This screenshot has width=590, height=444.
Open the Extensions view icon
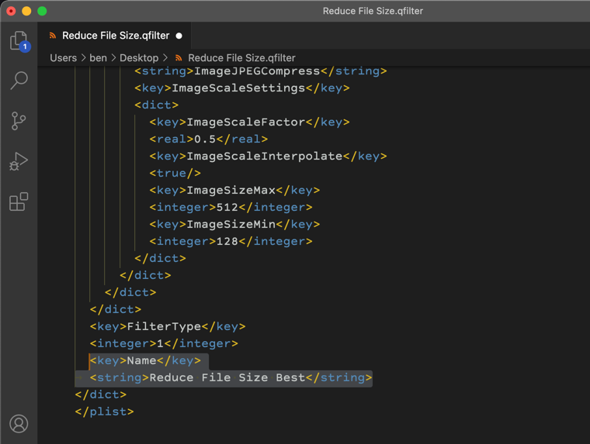[x=19, y=202]
